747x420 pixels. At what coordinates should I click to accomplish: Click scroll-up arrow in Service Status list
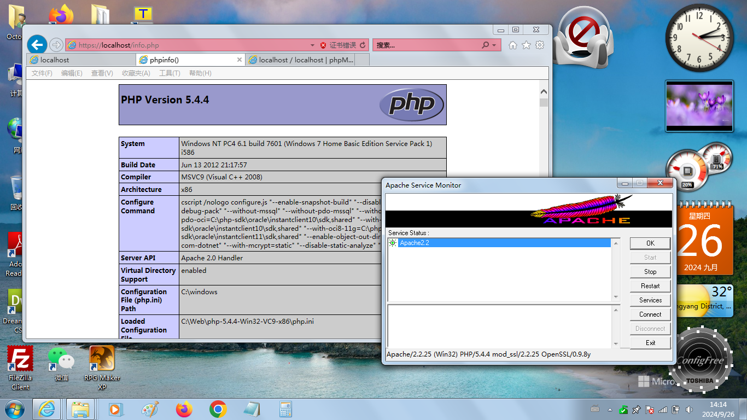(616, 243)
